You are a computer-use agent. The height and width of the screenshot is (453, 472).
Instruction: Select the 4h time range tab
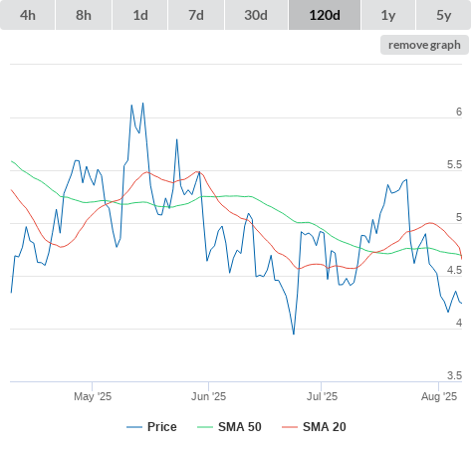point(28,15)
